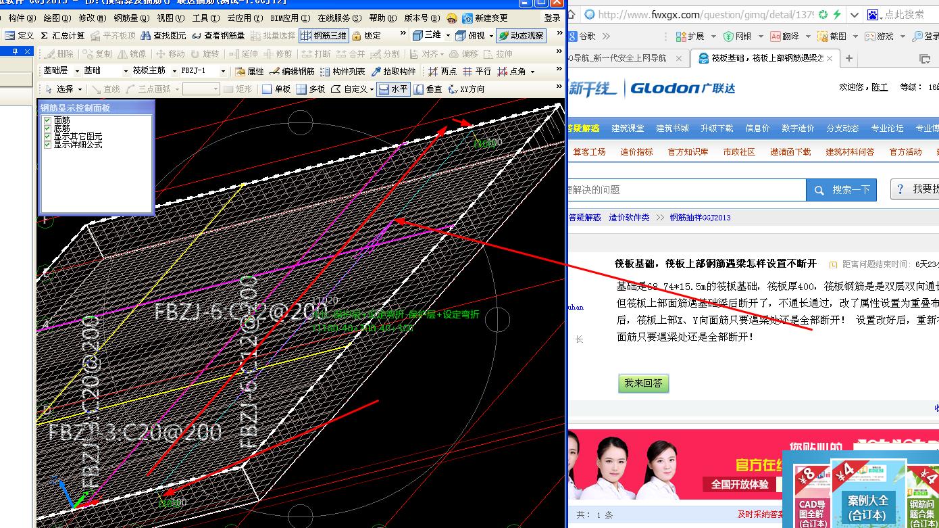939x528 pixels.
Task: Select XY方向 rebar direction
Action: [467, 89]
